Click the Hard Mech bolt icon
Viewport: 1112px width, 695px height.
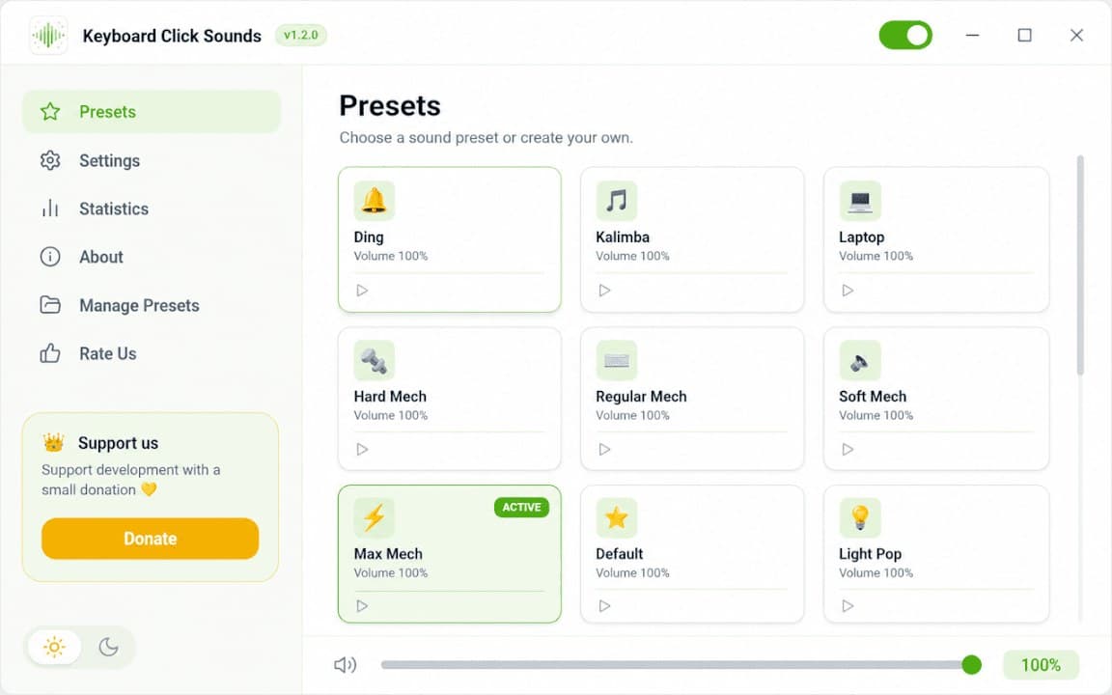pyautogui.click(x=374, y=360)
